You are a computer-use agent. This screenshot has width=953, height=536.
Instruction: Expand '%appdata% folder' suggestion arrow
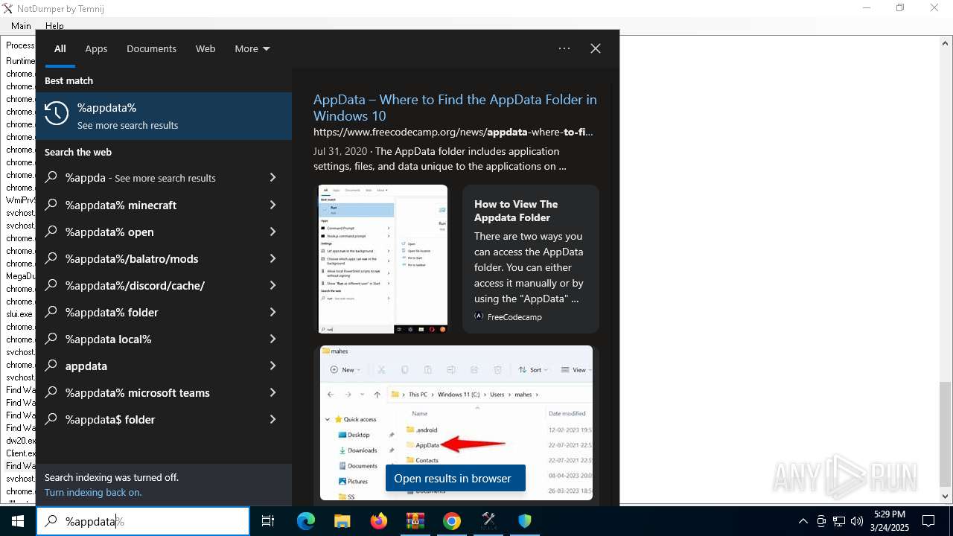(x=272, y=312)
